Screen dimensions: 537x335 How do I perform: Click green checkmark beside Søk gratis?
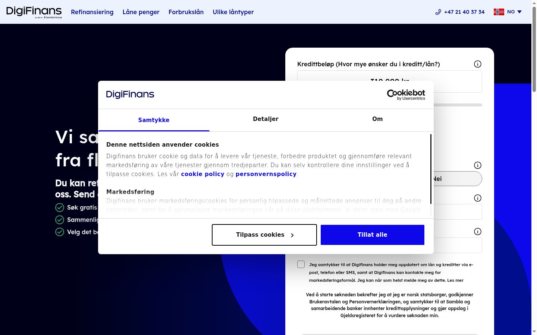[60, 207]
